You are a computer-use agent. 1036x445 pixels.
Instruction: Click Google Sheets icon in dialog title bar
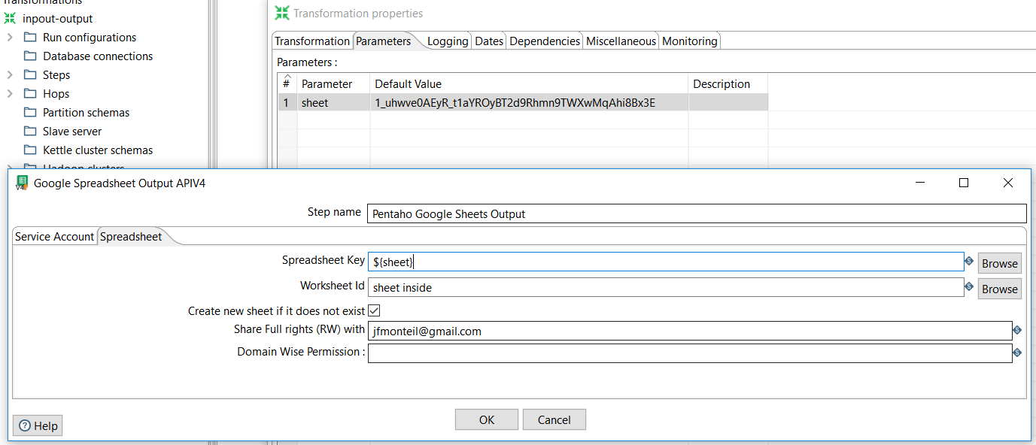tap(22, 183)
